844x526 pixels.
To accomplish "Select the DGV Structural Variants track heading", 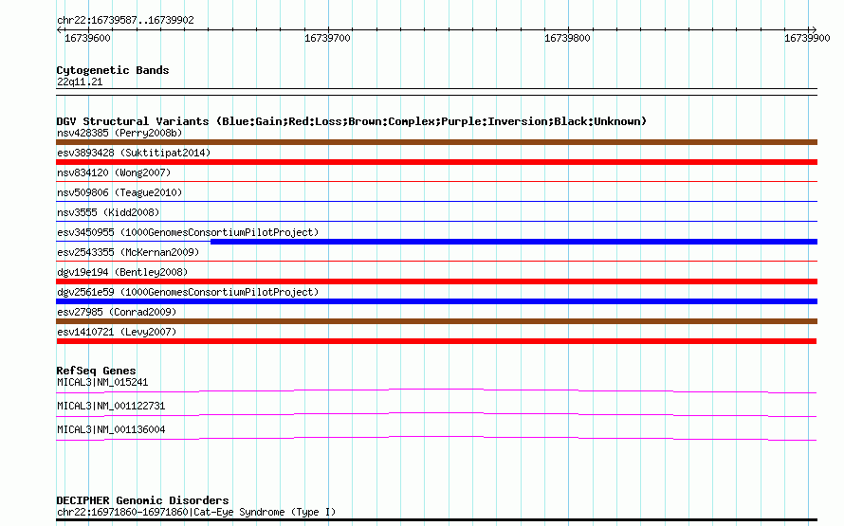I will 352,121.
